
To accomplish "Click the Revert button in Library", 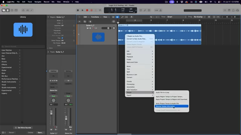I will click(x=12, y=132).
